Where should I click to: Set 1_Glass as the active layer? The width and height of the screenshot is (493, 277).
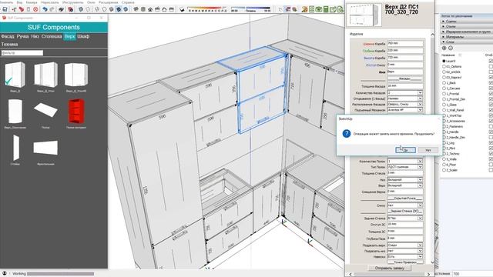[x=444, y=105]
